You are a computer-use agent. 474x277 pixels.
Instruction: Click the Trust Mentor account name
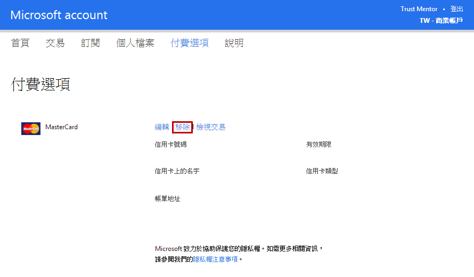tap(419, 9)
